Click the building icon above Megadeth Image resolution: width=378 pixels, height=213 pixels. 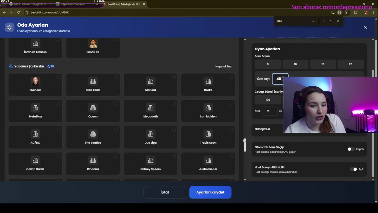pos(151,108)
